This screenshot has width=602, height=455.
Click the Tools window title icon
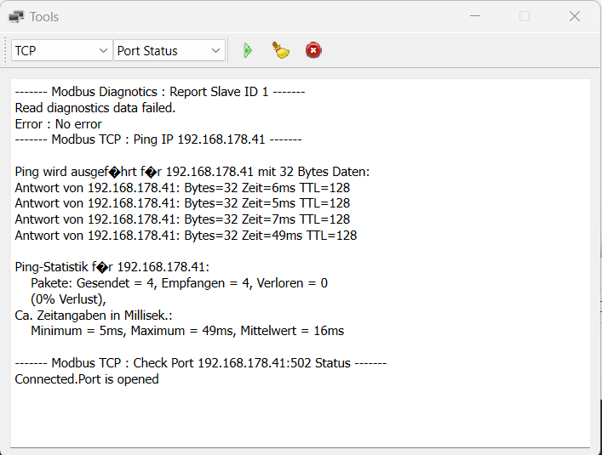pos(16,17)
